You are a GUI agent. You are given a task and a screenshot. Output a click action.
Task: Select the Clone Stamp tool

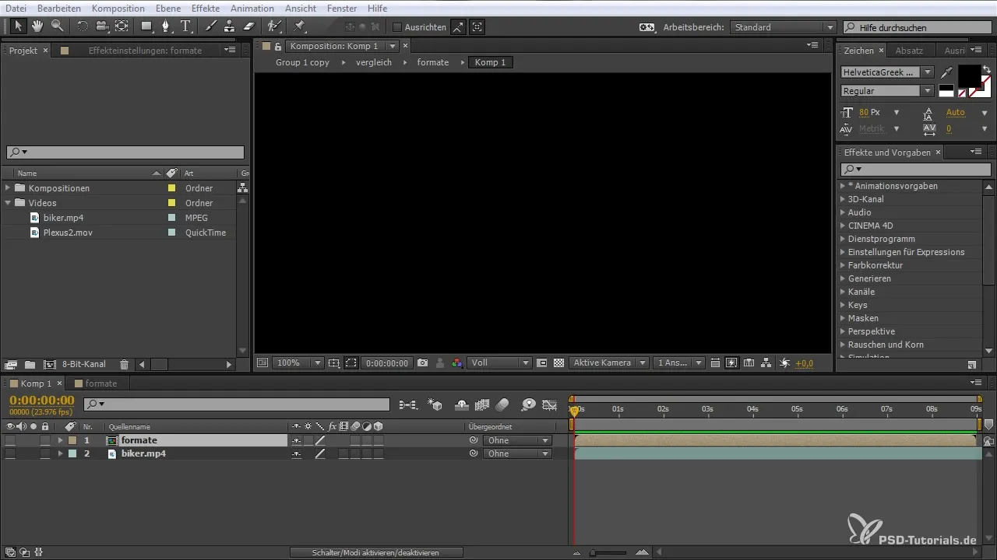[x=230, y=26]
